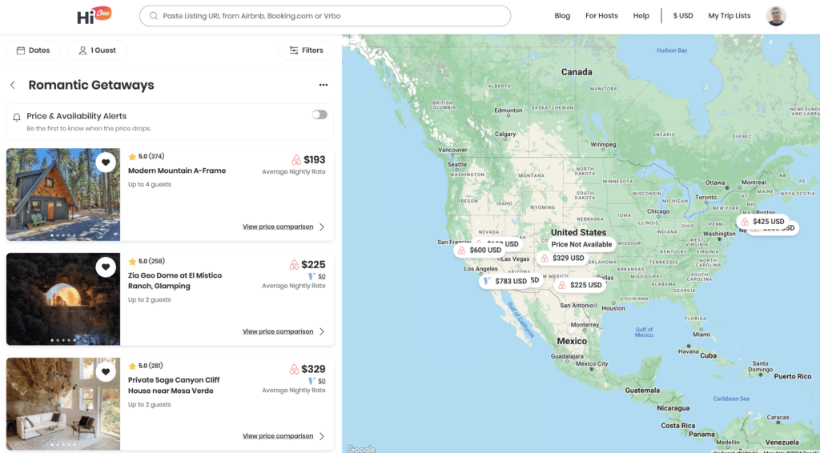Click chevron next to Zia Geo Dome comparison
The width and height of the screenshot is (820, 453).
(x=322, y=331)
